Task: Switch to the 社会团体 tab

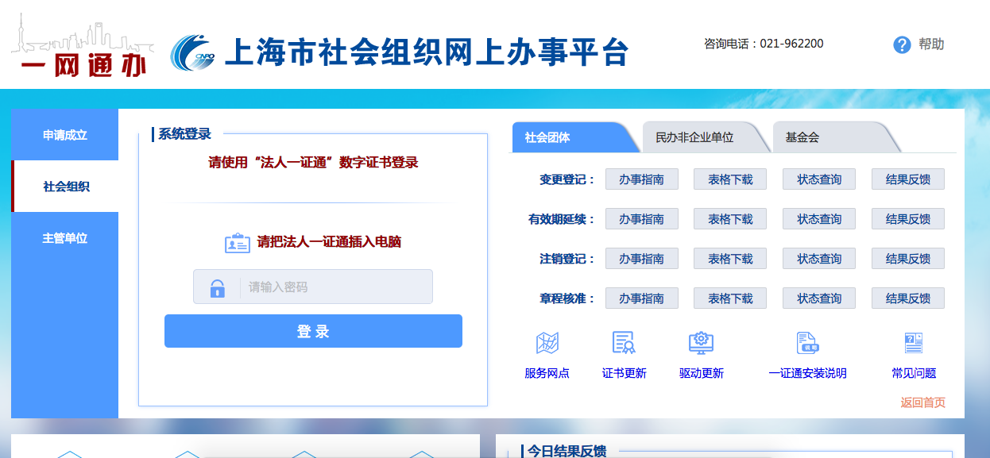Action: pos(575,137)
